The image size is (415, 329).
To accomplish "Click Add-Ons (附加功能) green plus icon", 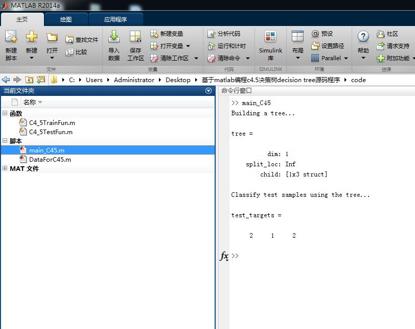I will coord(381,58).
